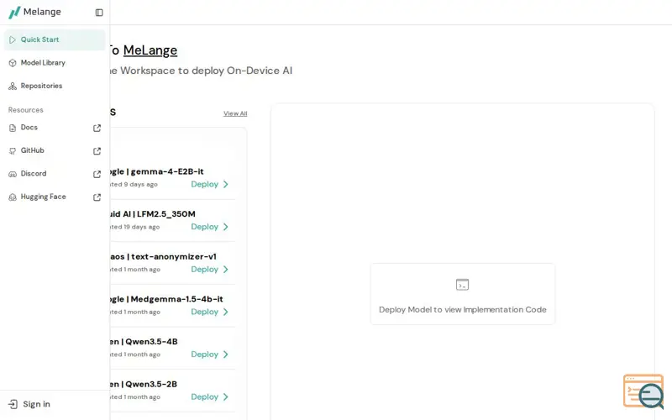The image size is (672, 420).
Task: Deploy the gemma-4-E2B-it model
Action: (x=204, y=184)
